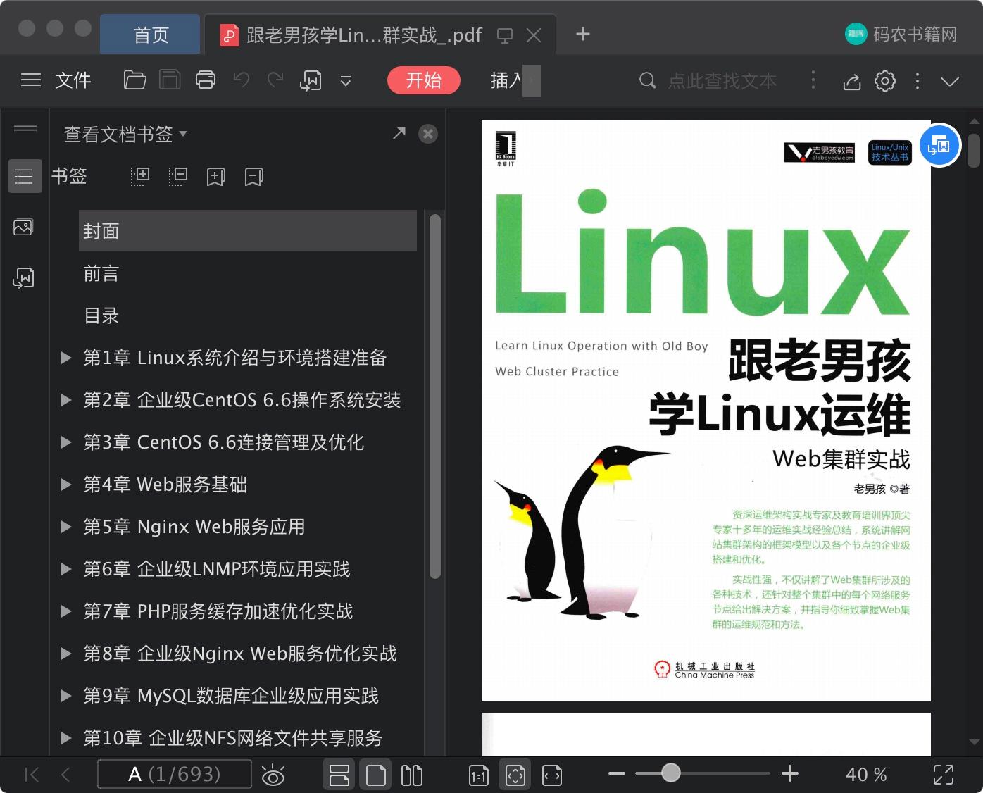
Task: Expand 第5章 Nginx Web服务应用
Action: [x=66, y=527]
